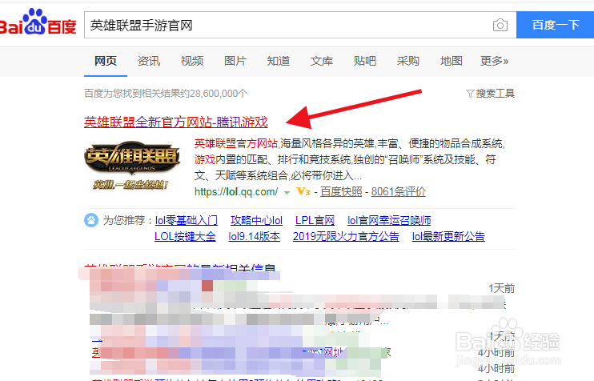Click the 英雄联盟 League of Legends thumbnail

point(132,165)
